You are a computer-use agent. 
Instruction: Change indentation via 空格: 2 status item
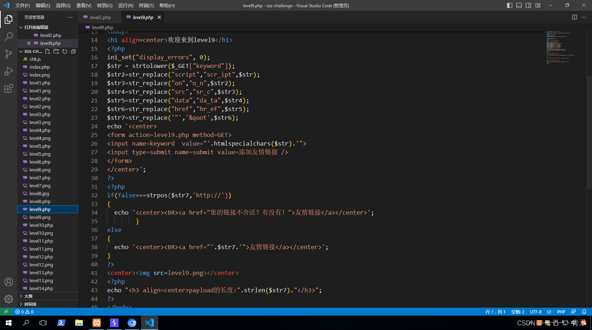(518, 312)
